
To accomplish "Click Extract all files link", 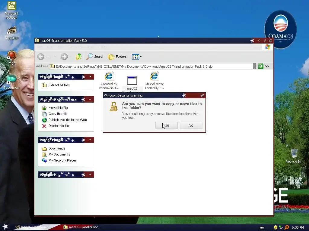I will (59, 85).
